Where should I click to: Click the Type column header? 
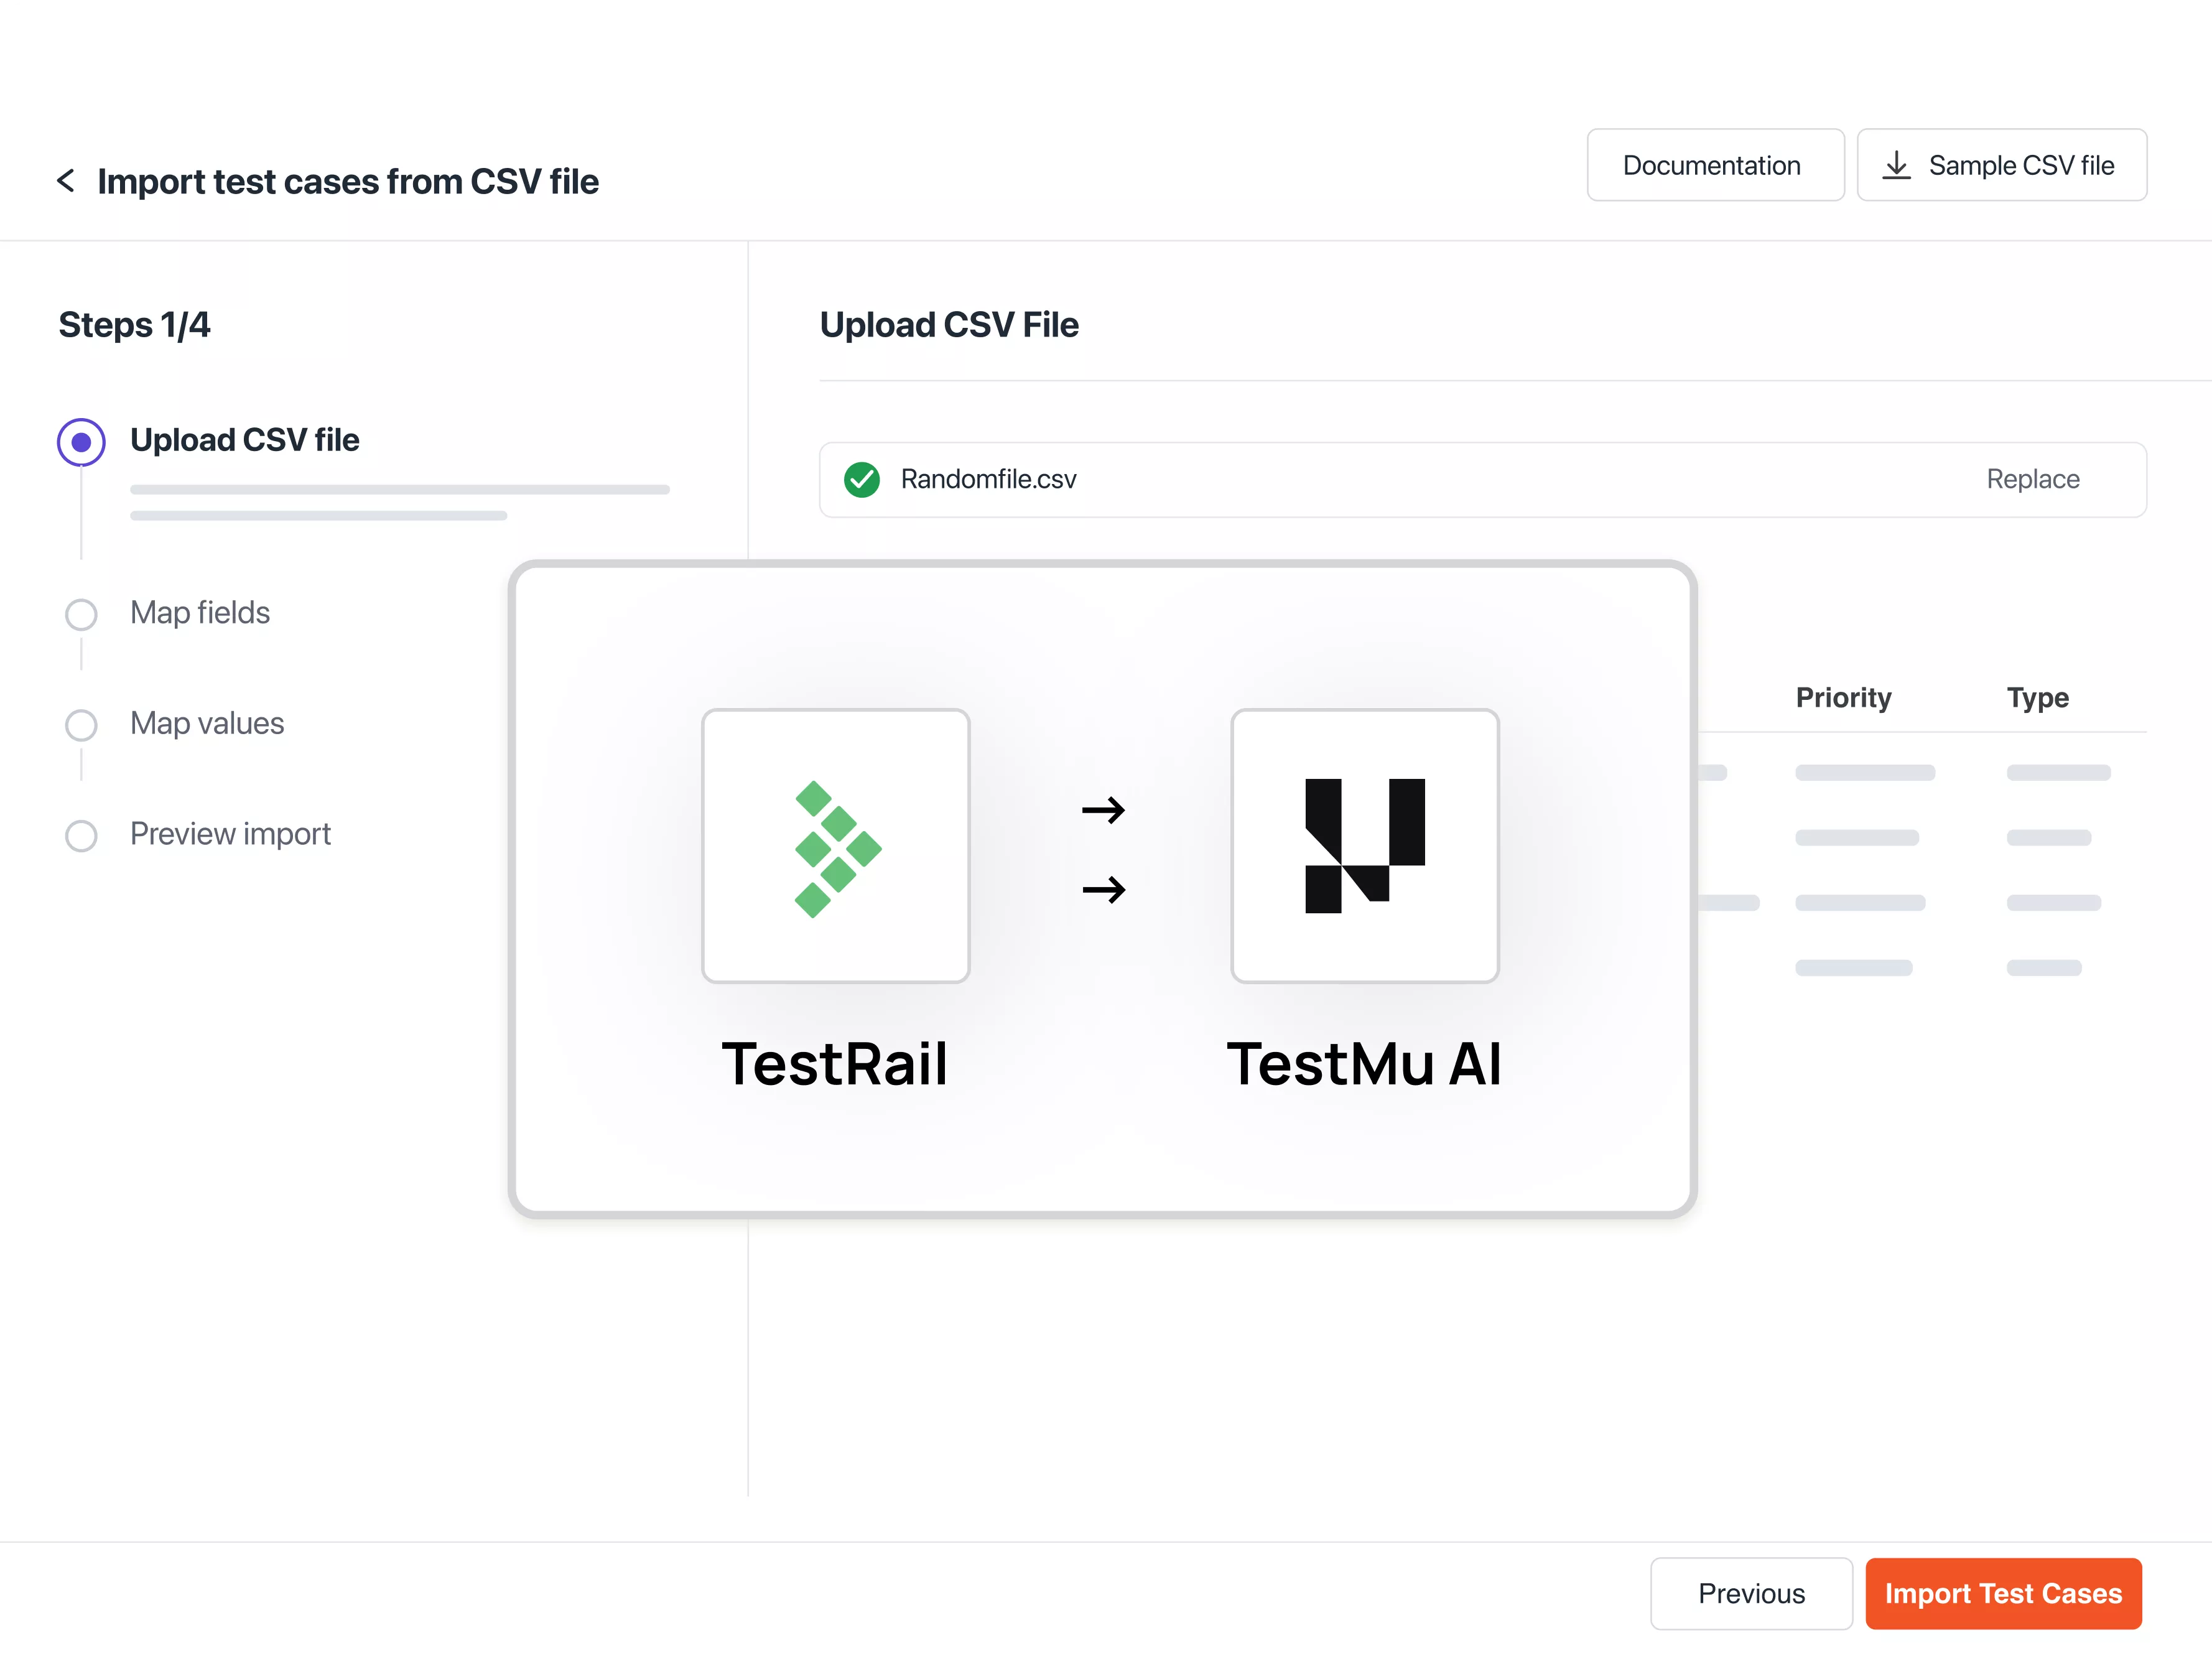tap(2037, 697)
